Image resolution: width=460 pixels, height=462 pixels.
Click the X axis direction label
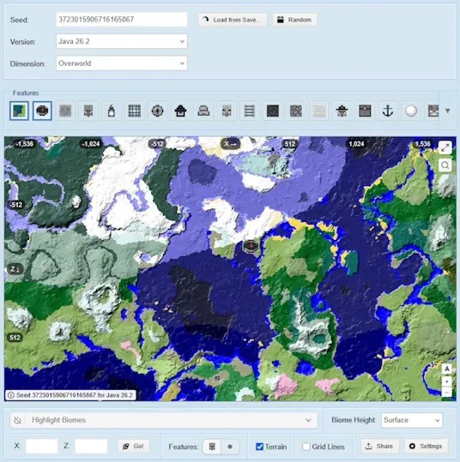[x=230, y=144]
